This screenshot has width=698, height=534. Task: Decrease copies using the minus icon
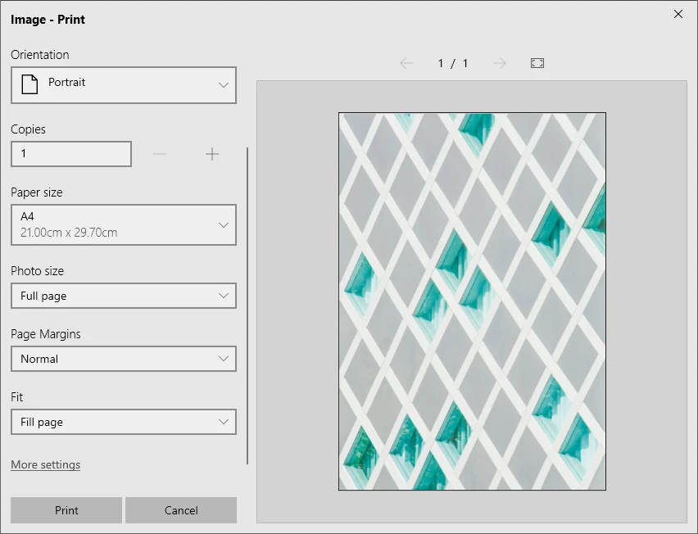click(x=160, y=153)
